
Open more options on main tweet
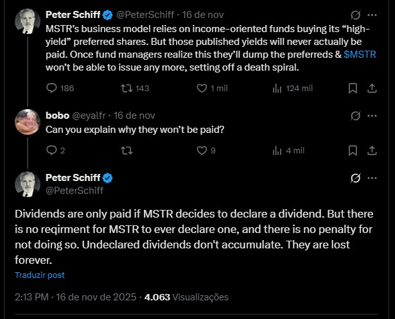click(x=373, y=178)
